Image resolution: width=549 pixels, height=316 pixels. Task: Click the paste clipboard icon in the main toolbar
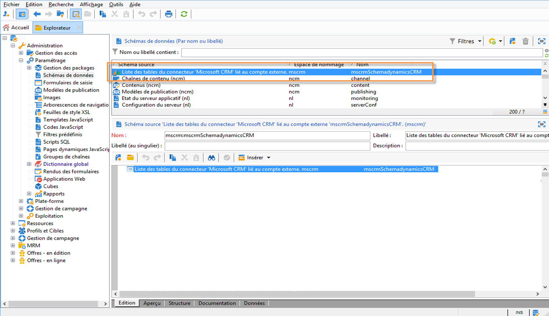tap(126, 14)
